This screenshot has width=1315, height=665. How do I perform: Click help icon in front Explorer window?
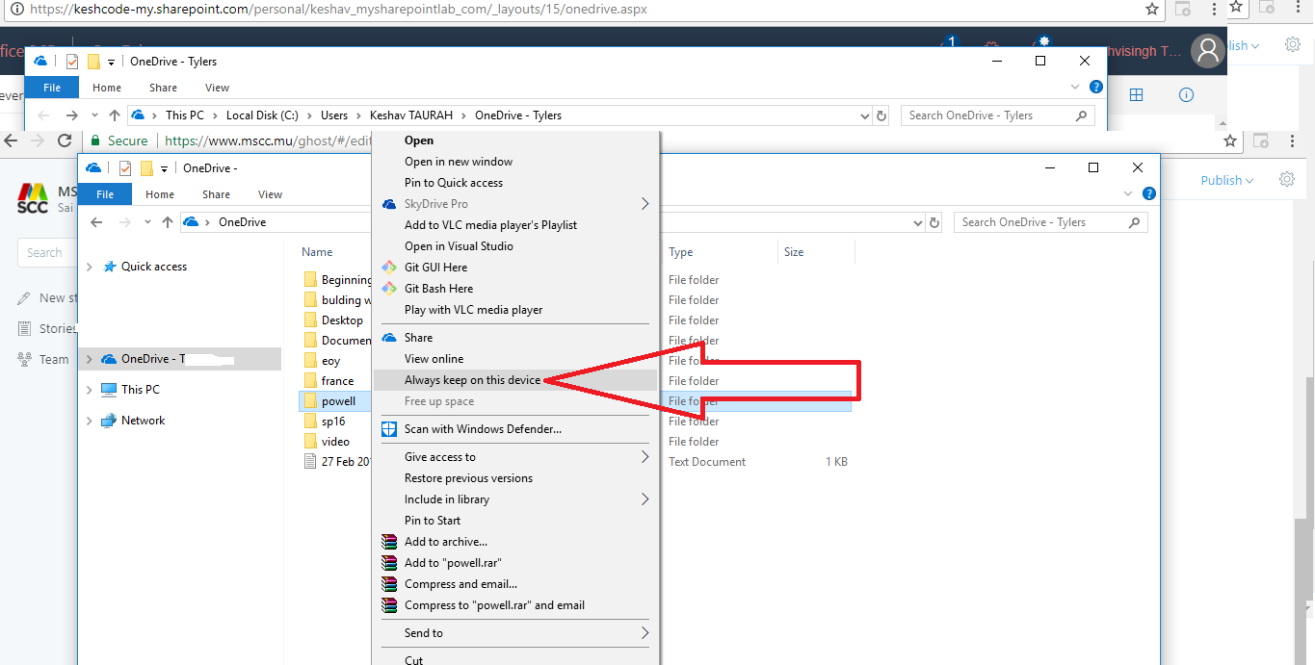[x=1148, y=193]
